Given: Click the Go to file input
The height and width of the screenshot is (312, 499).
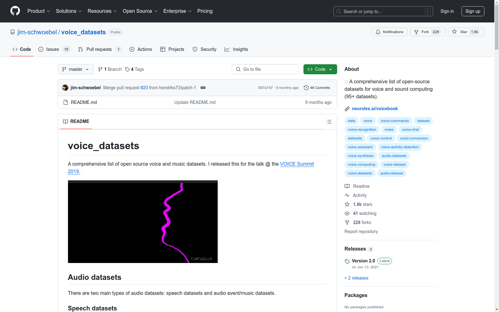Looking at the screenshot, I should click(265, 69).
